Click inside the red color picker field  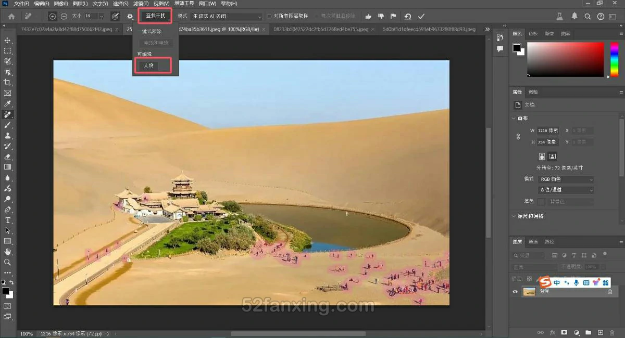[x=565, y=59]
